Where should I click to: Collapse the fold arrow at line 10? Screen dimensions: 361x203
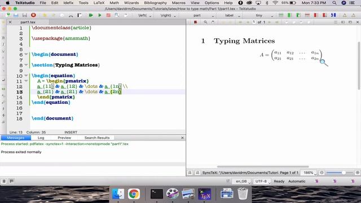27,76
